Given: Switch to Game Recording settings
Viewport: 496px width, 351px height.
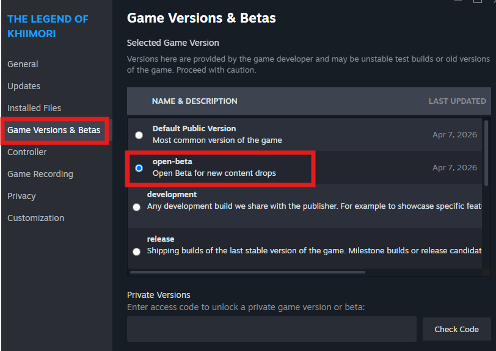Looking at the screenshot, I should tap(40, 174).
